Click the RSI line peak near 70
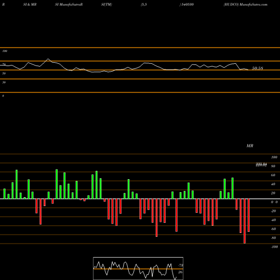 (48, 59)
